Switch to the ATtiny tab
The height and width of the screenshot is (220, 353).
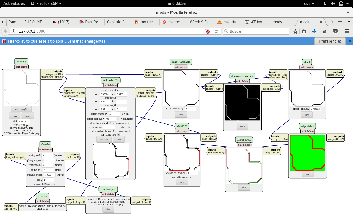click(256, 22)
